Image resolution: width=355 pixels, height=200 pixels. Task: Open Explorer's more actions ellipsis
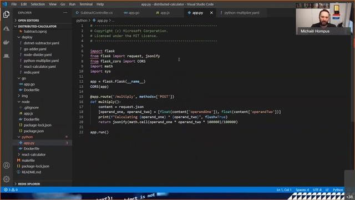coord(65,13)
